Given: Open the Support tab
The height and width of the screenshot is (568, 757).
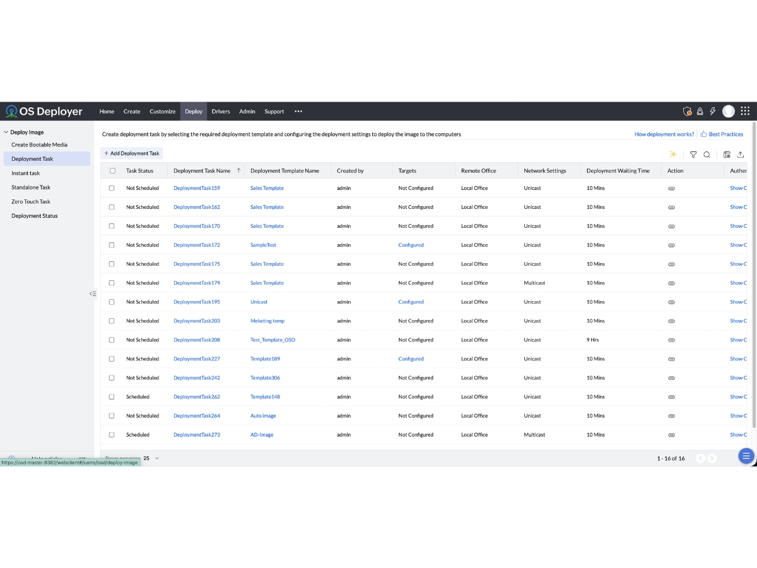Looking at the screenshot, I should (274, 111).
